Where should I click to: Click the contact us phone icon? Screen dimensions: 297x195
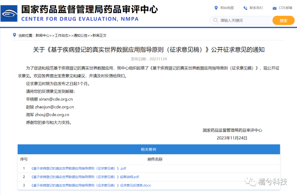point(245,8)
